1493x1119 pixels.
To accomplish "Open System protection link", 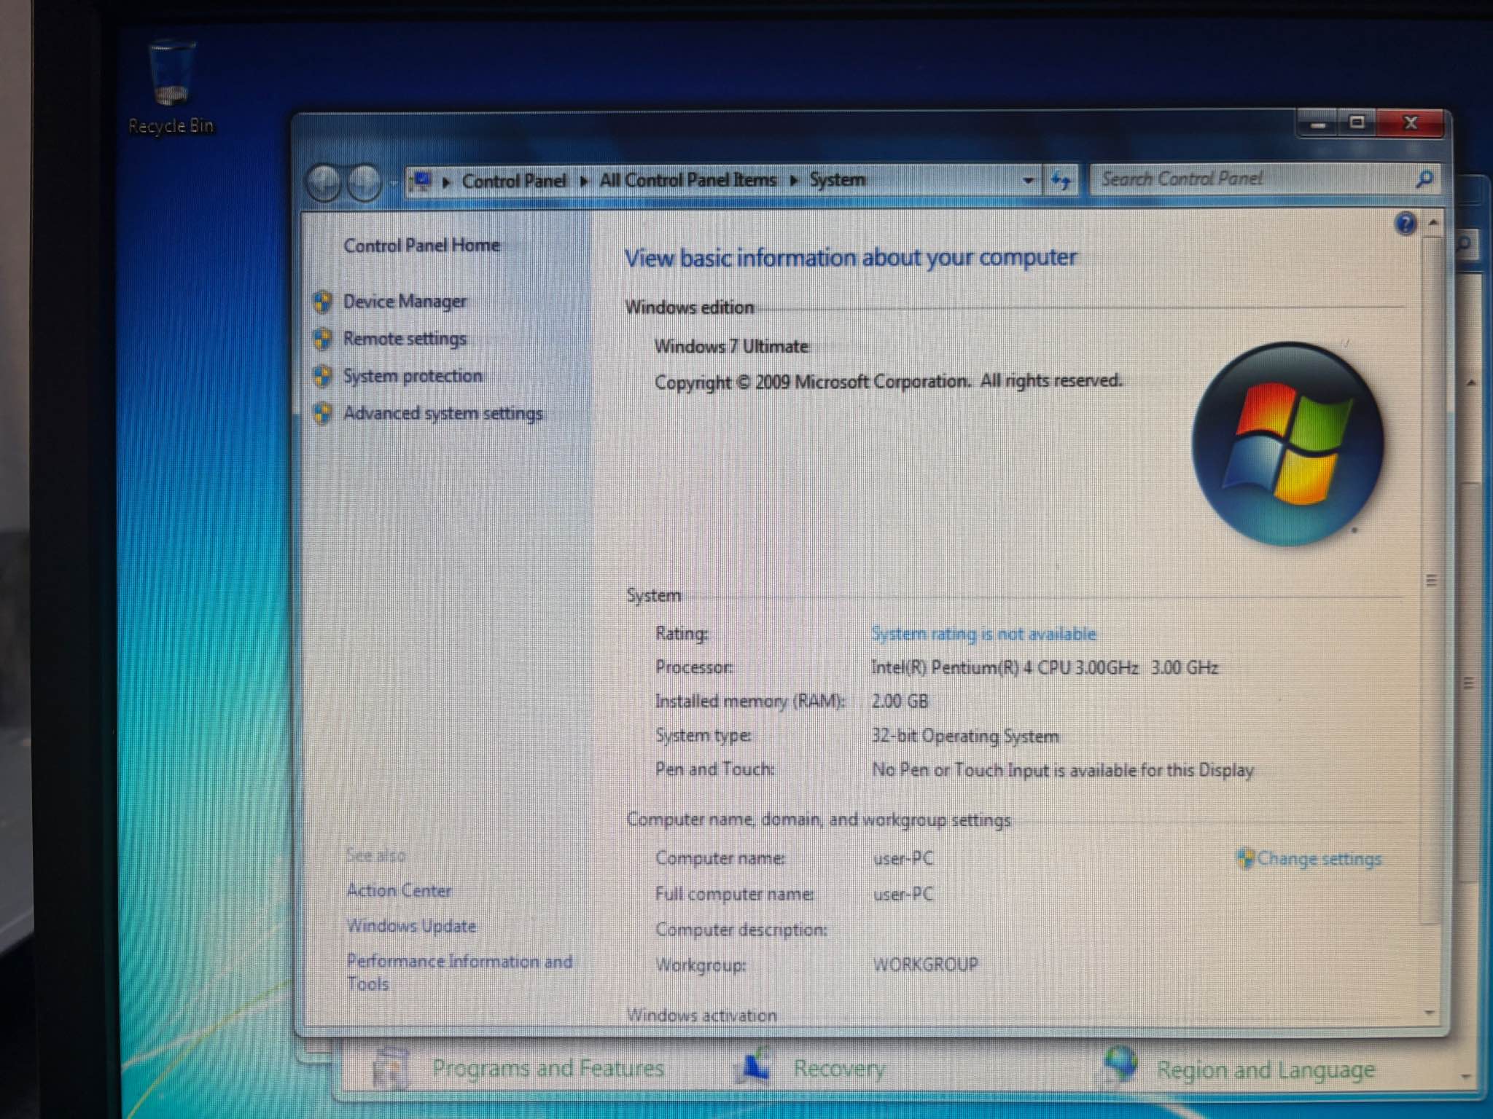I will pos(413,376).
